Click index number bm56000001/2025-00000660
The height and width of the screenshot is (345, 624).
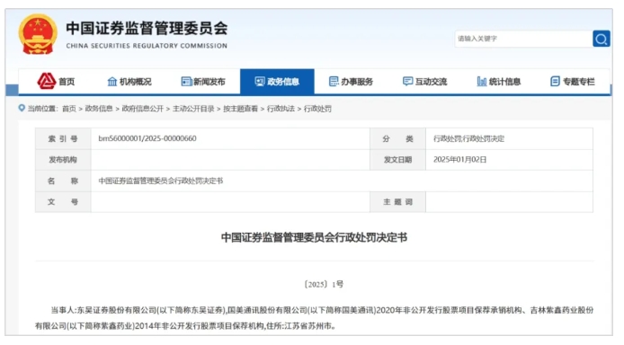(x=147, y=138)
